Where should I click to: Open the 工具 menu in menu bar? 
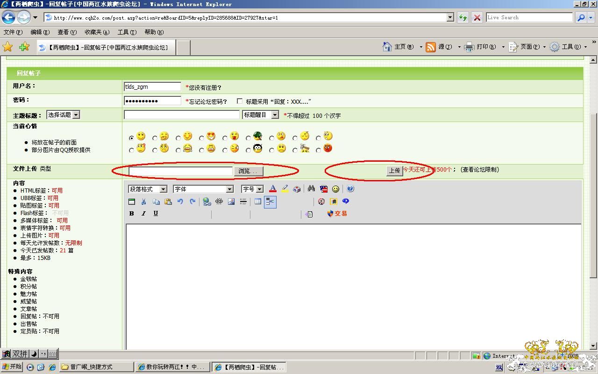(x=127, y=32)
